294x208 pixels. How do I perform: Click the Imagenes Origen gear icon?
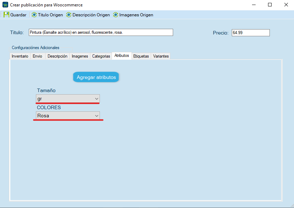(116, 15)
